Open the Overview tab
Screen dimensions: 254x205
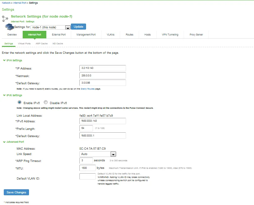[x=12, y=35]
